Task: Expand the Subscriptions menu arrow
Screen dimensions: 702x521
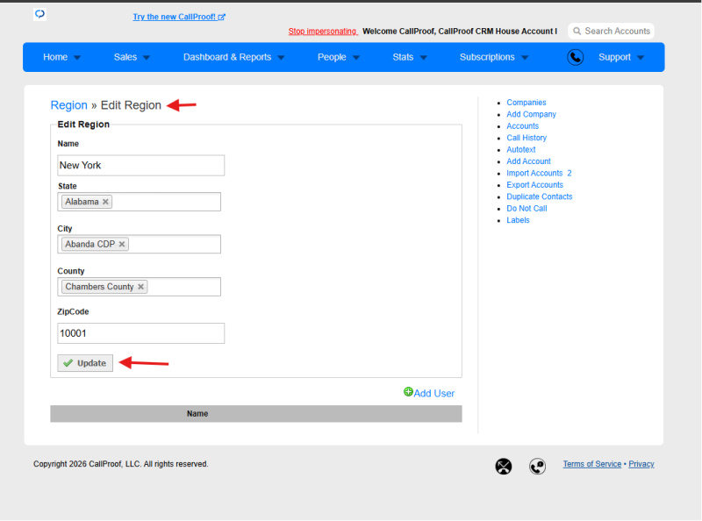Action: click(525, 58)
